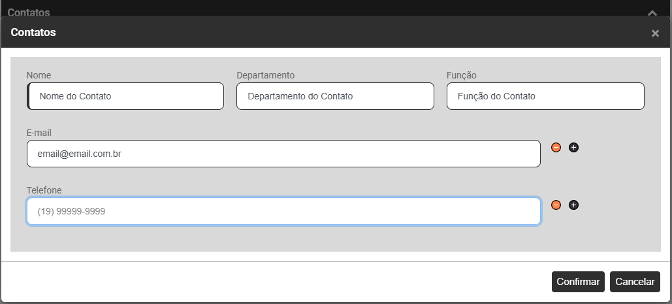
Task: Collapse the background Contatos panel chevron
Action: (651, 12)
